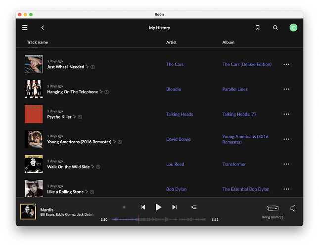The image size is (319, 247).
Task: Click the 2:30 elapsed time label
Action: coord(104,219)
